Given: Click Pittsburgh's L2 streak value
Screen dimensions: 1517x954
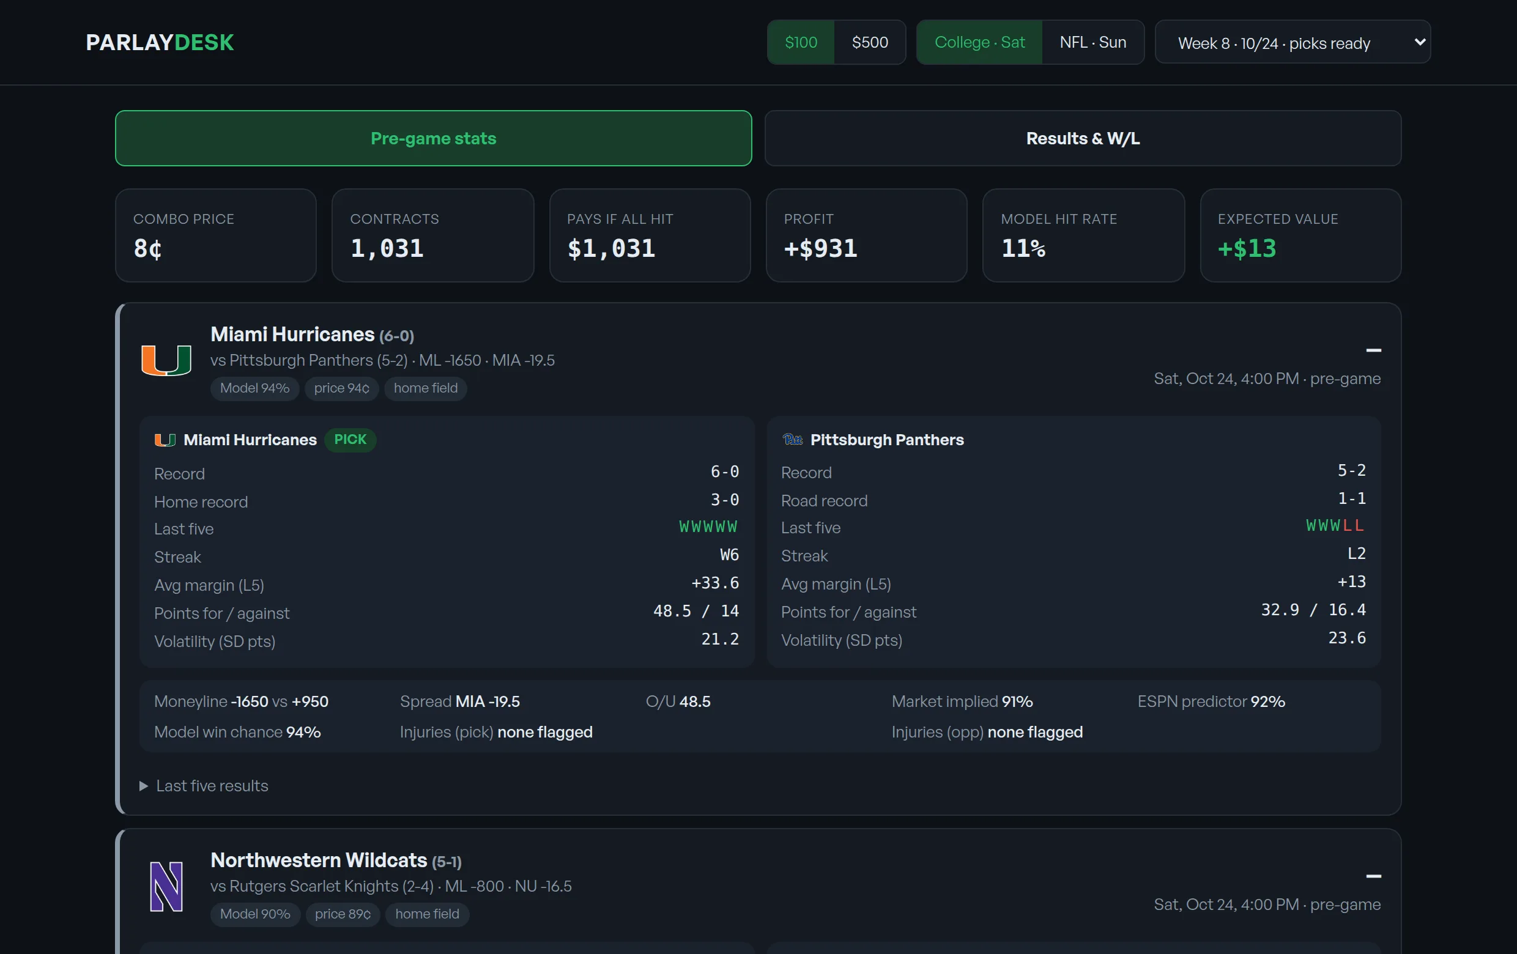Looking at the screenshot, I should pyautogui.click(x=1356, y=553).
